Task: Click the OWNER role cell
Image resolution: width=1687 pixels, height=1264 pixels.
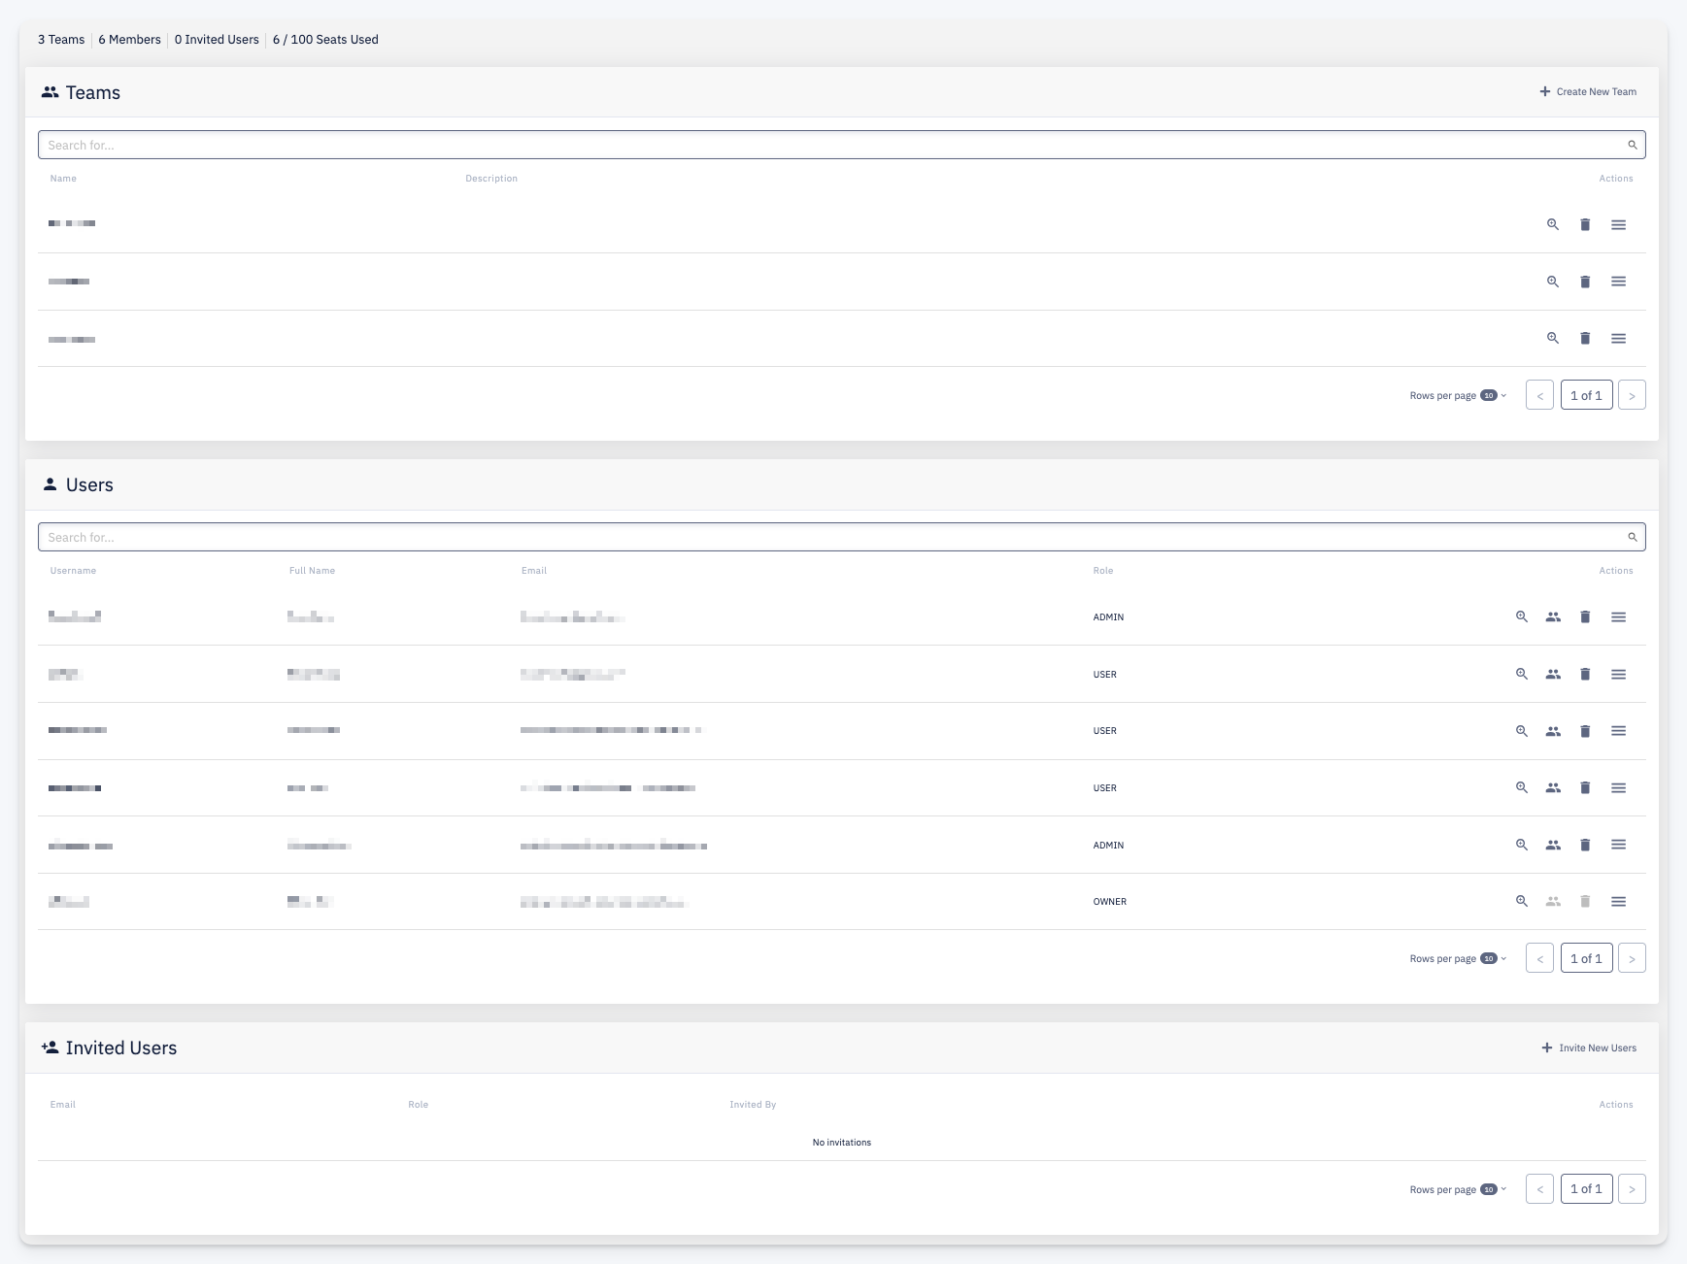Action: 1109,902
